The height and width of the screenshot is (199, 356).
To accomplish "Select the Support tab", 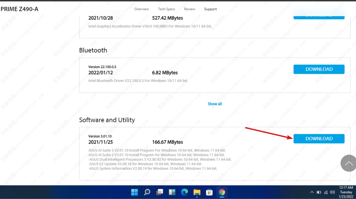I will coord(210,9).
